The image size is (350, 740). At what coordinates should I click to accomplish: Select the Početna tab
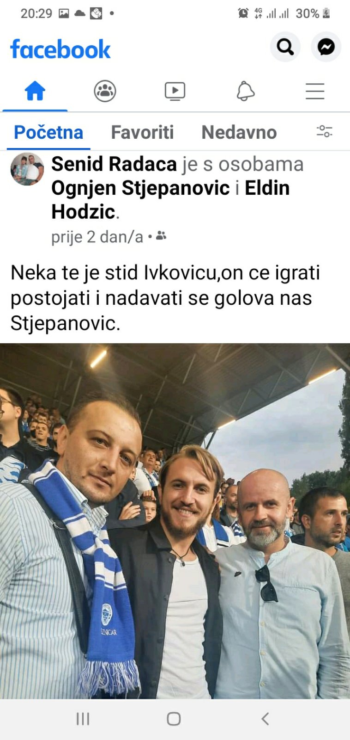48,132
